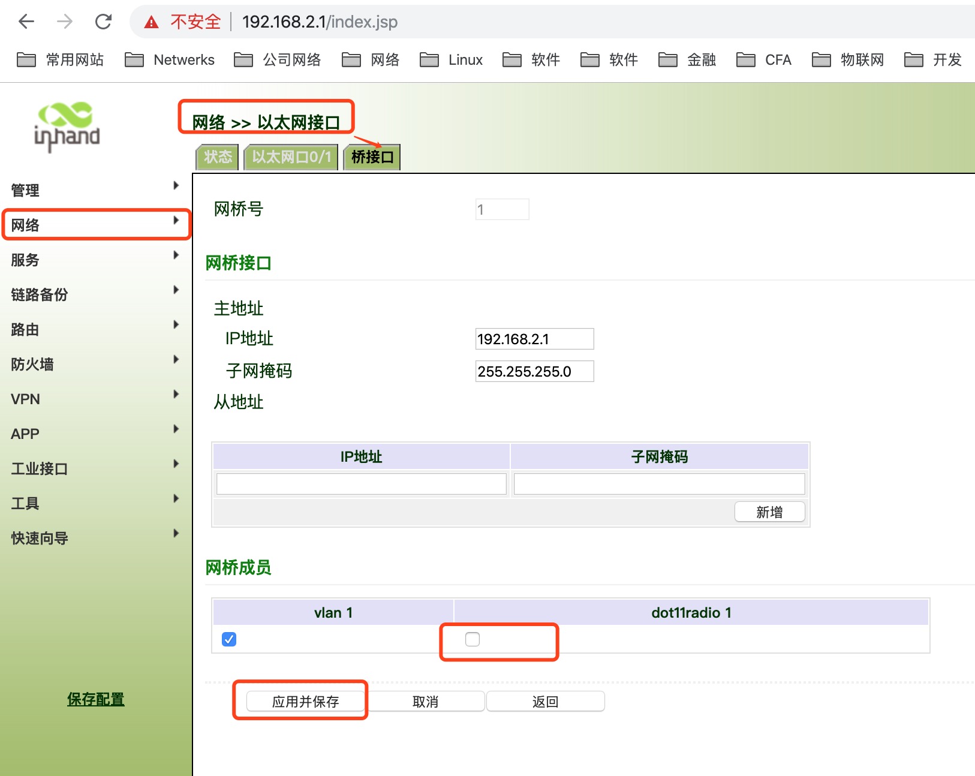Expand the VPN sidebar menu

pyautogui.click(x=96, y=399)
